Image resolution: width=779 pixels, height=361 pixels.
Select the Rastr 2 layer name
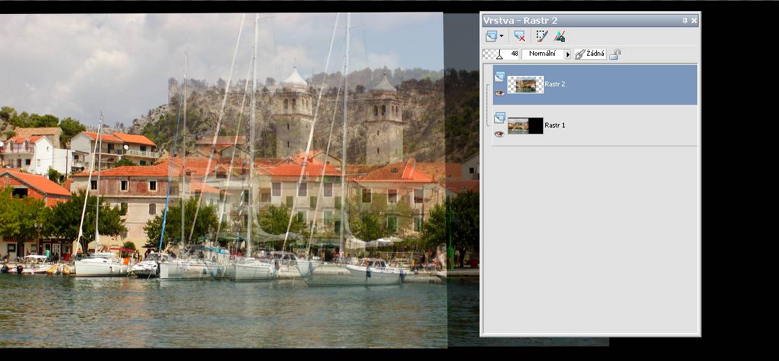coord(554,84)
